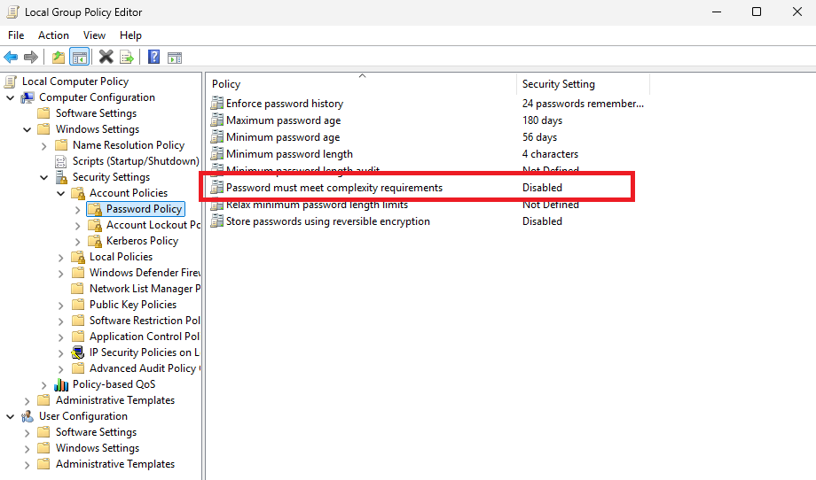Expand the Local Policies node
This screenshot has height=480, width=816.
[60, 258]
